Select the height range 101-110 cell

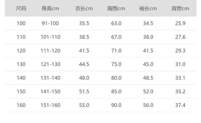click(x=50, y=37)
